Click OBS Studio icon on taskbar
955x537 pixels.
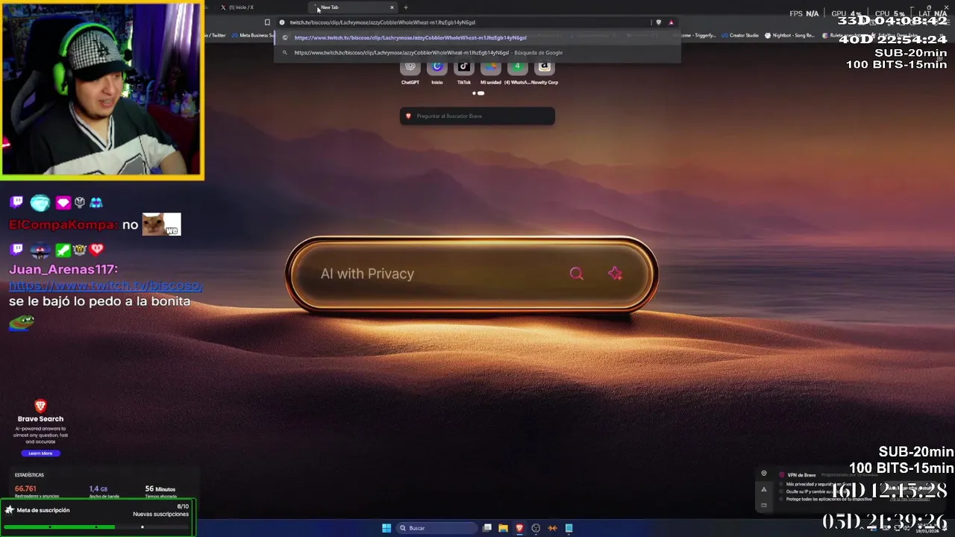click(x=536, y=528)
